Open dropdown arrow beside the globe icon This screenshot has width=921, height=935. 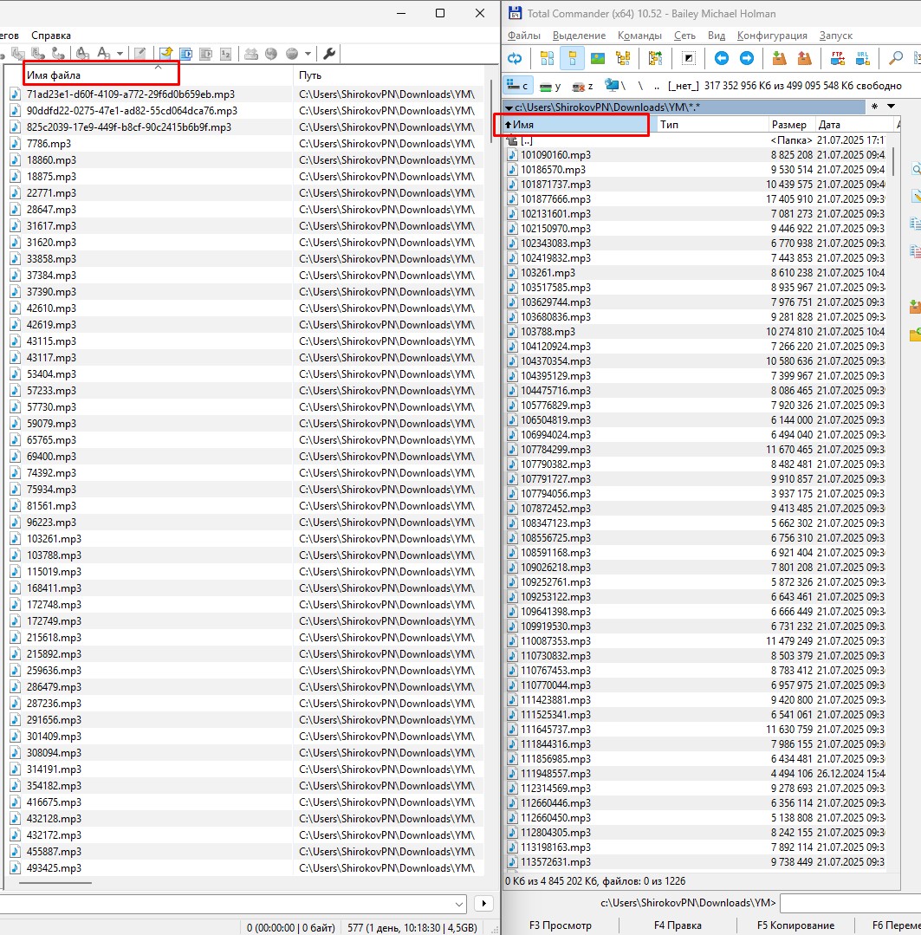(308, 54)
